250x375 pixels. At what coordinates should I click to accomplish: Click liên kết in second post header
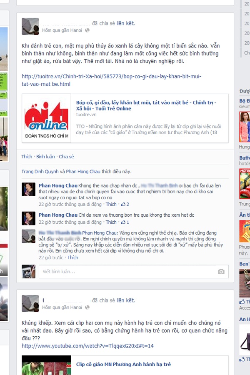coord(126,300)
